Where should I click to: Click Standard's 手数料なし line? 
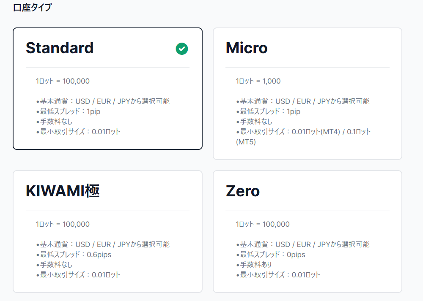tap(54, 122)
